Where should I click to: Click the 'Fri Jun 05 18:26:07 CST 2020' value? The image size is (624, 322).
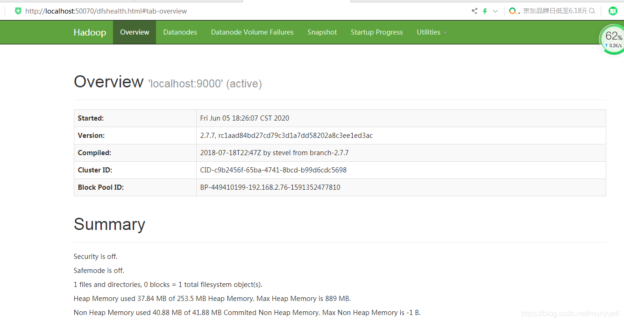(x=245, y=118)
